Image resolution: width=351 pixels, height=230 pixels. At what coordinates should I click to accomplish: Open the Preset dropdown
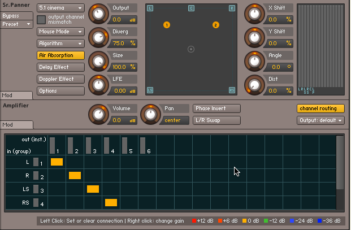(x=16, y=24)
